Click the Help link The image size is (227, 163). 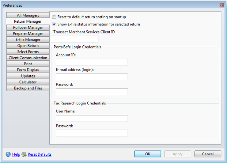(16, 154)
